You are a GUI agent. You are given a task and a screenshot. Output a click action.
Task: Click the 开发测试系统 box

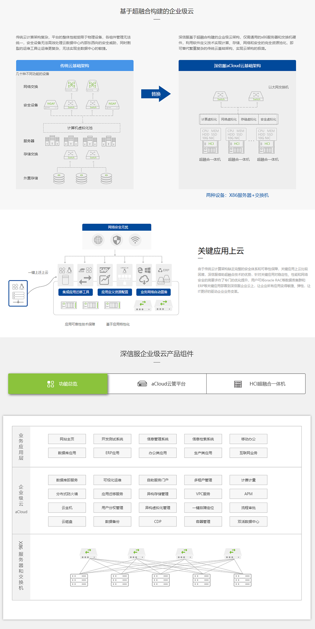[112, 439]
